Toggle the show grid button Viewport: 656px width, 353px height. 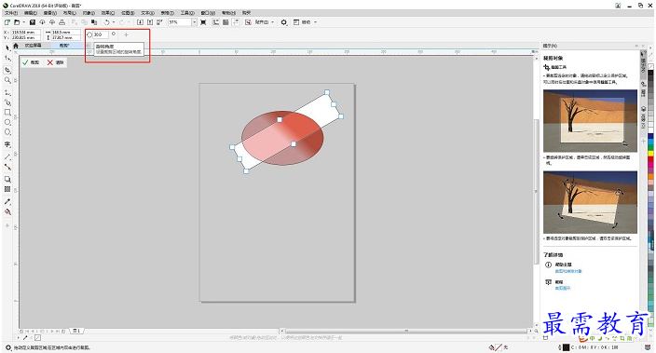tap(225, 22)
